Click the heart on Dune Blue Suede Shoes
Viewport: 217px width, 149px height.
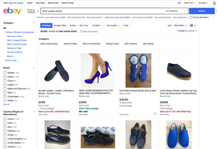[155, 114]
